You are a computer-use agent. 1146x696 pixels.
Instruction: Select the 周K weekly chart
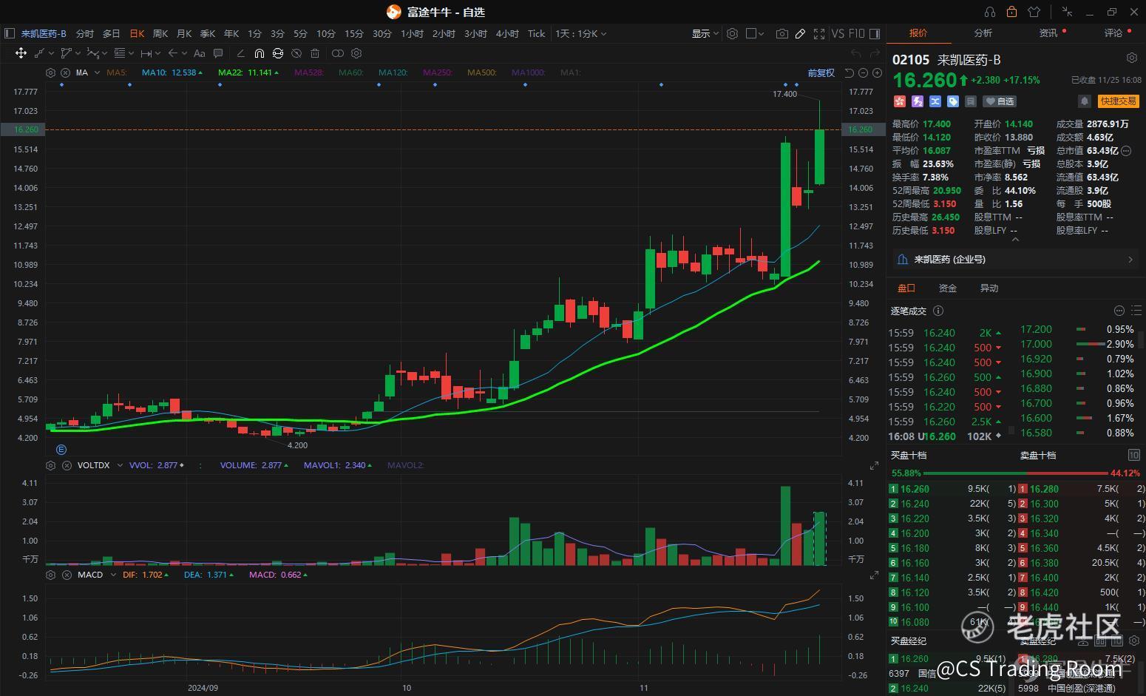160,33
